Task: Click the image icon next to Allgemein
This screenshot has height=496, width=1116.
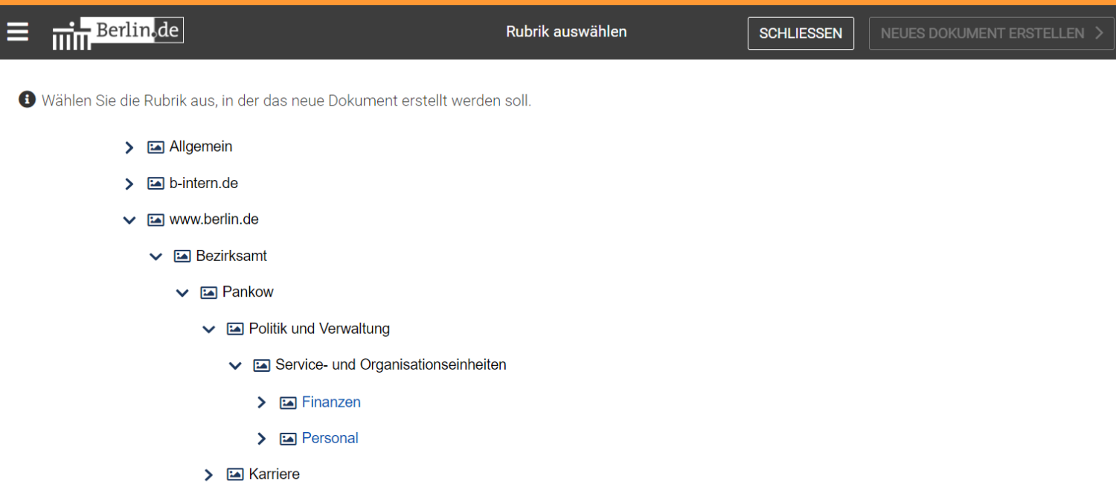Action: [x=155, y=146]
